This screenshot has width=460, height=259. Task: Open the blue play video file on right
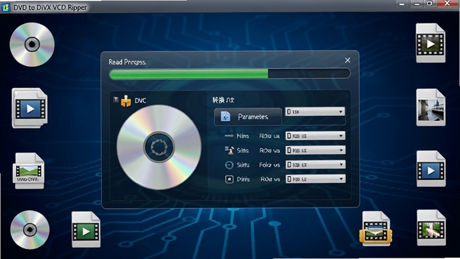click(x=431, y=169)
